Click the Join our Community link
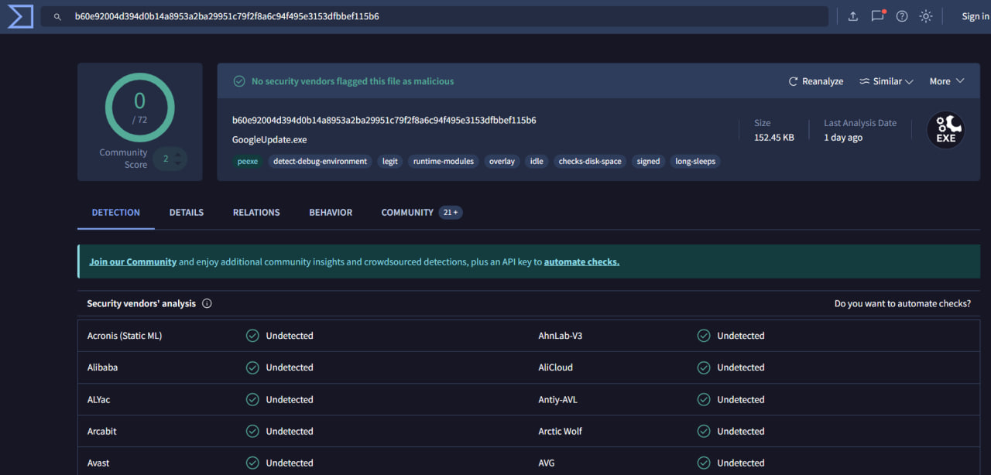The height and width of the screenshot is (475, 991). (x=132, y=261)
